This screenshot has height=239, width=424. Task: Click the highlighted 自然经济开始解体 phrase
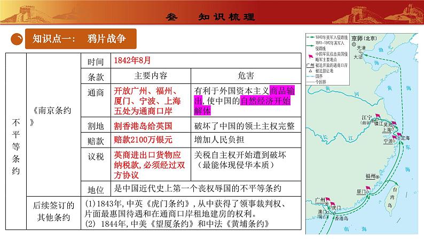(x=265, y=101)
